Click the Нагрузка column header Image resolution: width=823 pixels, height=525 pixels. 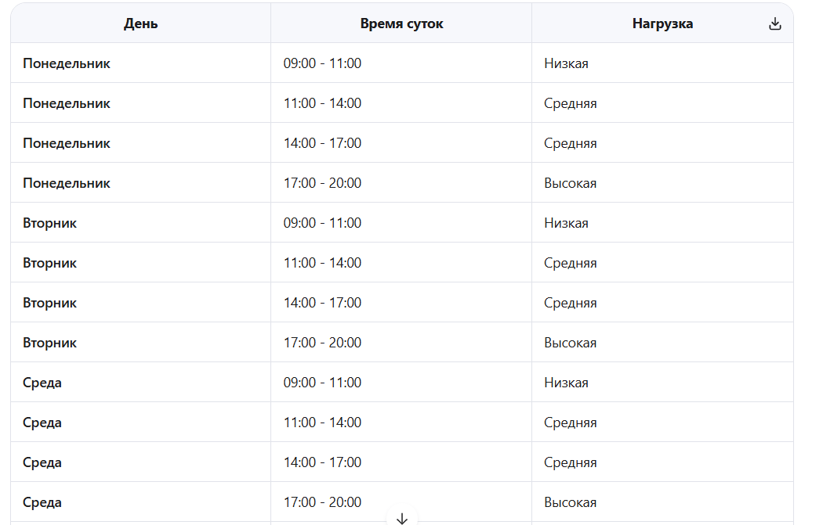tap(662, 23)
